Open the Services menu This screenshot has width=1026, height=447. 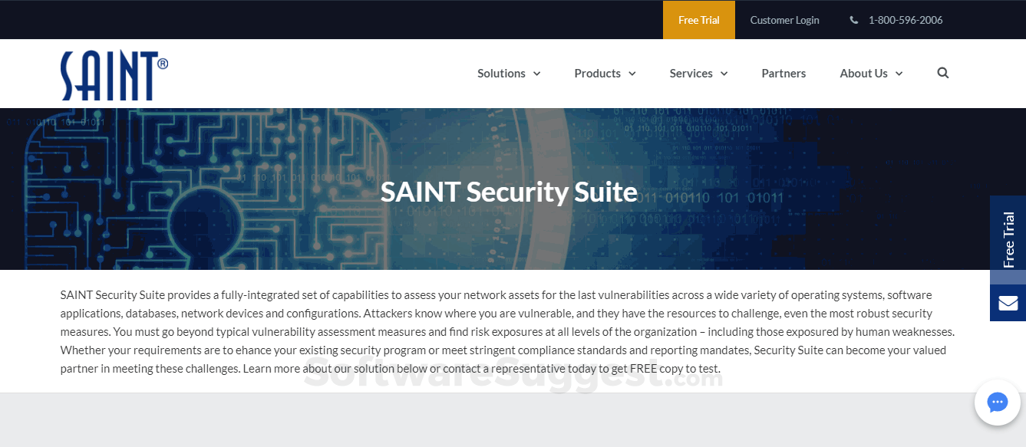[x=691, y=73]
